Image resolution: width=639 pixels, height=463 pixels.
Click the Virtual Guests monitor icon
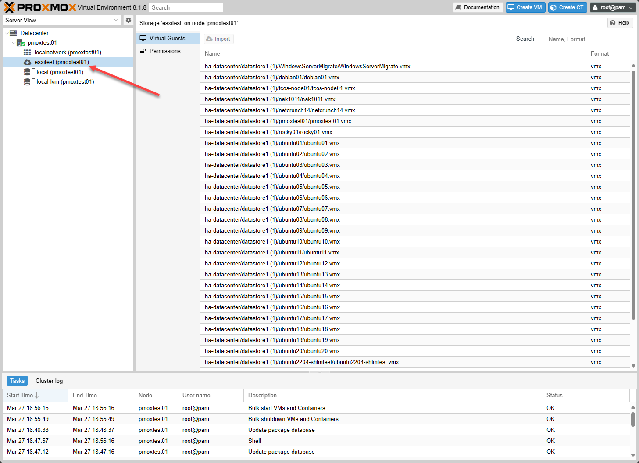click(x=143, y=39)
